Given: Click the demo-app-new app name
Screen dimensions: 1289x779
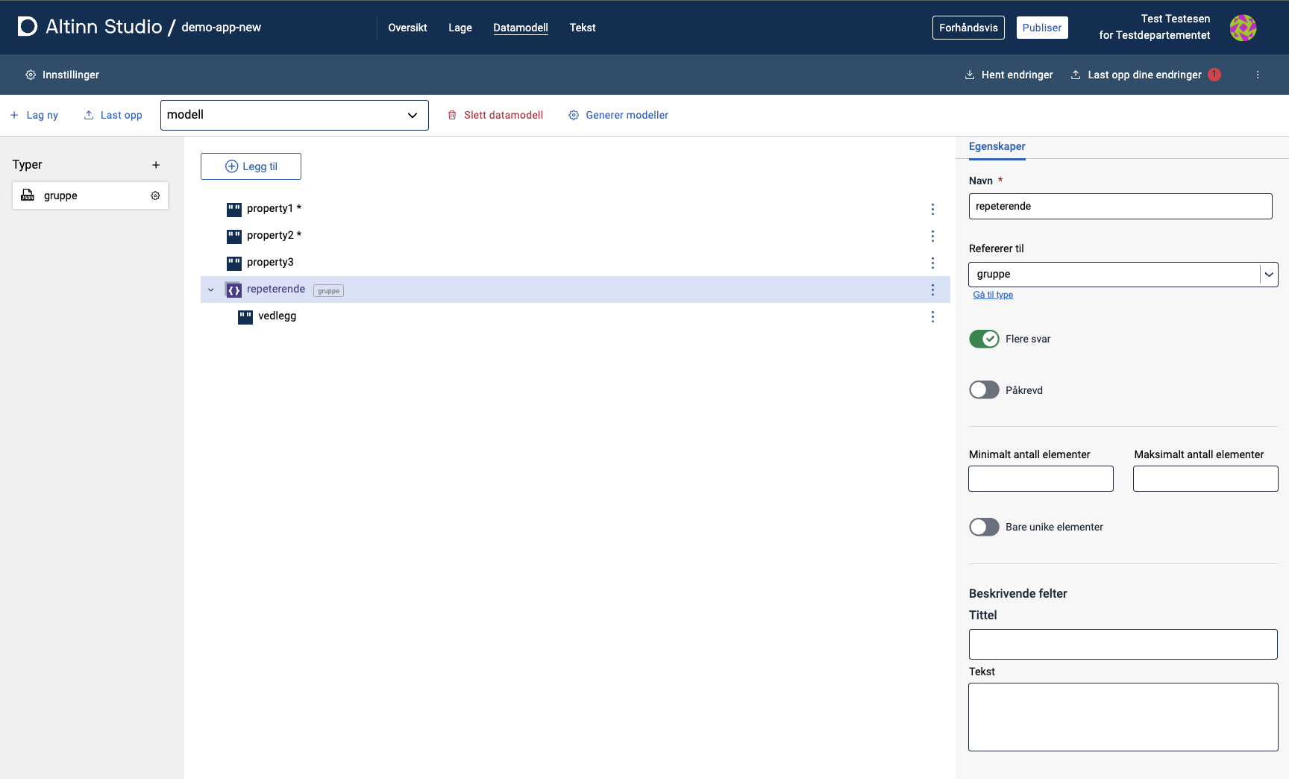Looking at the screenshot, I should [221, 28].
